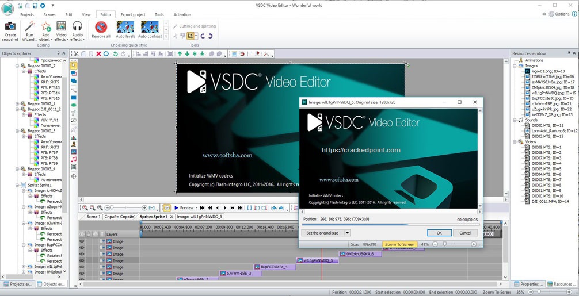Jump to timeline start
The height and width of the screenshot is (296, 579).
(203, 208)
